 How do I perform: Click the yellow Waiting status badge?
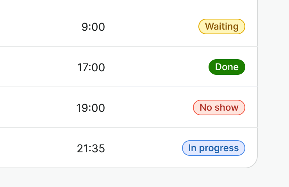click(222, 26)
